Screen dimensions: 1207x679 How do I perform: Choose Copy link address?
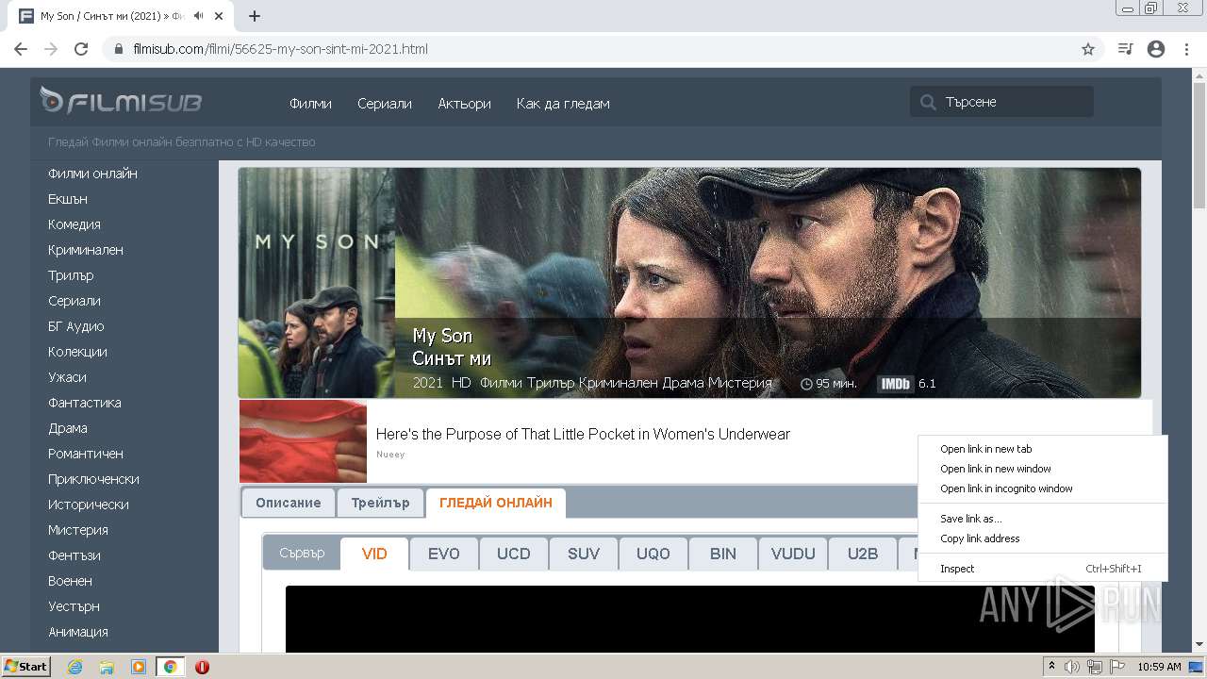[1043, 538]
